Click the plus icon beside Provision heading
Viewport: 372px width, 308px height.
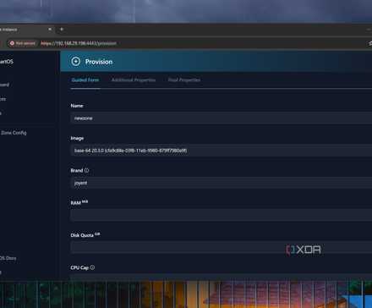(x=75, y=62)
